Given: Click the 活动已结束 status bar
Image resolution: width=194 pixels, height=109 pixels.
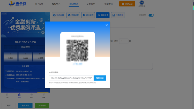Looking at the screenshot, I should 25,47.
